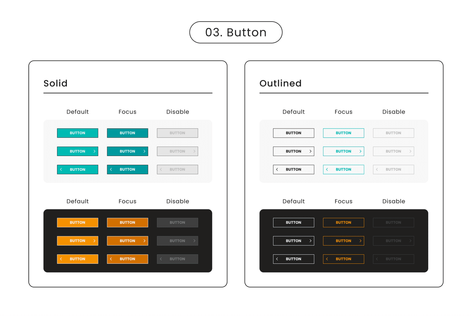Viewport: 472px width, 316px height.
Task: Click right chevron on teal Solid Default button
Action: [x=94, y=151]
